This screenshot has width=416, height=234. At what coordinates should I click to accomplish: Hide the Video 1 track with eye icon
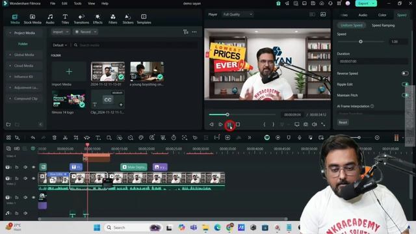point(33,198)
